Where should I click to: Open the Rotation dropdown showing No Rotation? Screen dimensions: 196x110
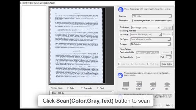[150, 44]
